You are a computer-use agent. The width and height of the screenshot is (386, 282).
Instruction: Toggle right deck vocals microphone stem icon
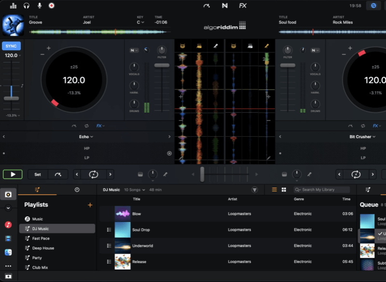pyautogui.click(x=267, y=46)
